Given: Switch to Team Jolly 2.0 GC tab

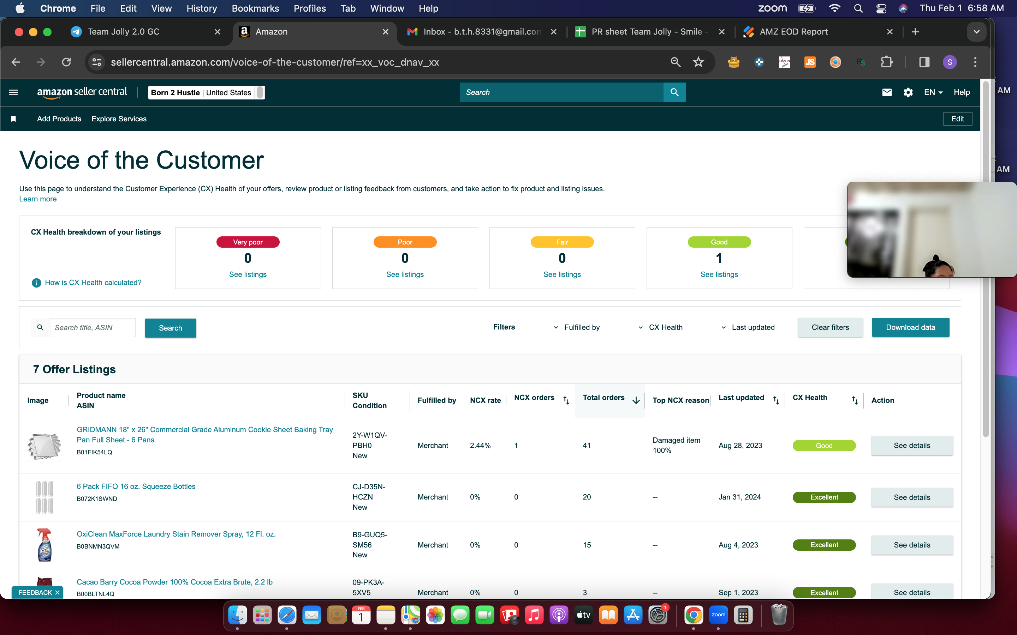Looking at the screenshot, I should (146, 32).
